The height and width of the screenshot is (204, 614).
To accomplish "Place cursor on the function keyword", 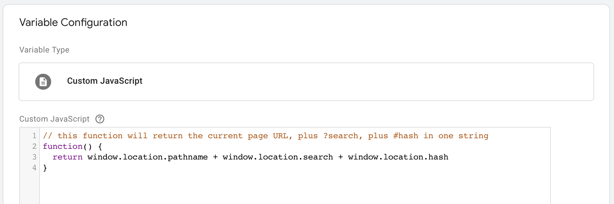I will click(x=62, y=147).
